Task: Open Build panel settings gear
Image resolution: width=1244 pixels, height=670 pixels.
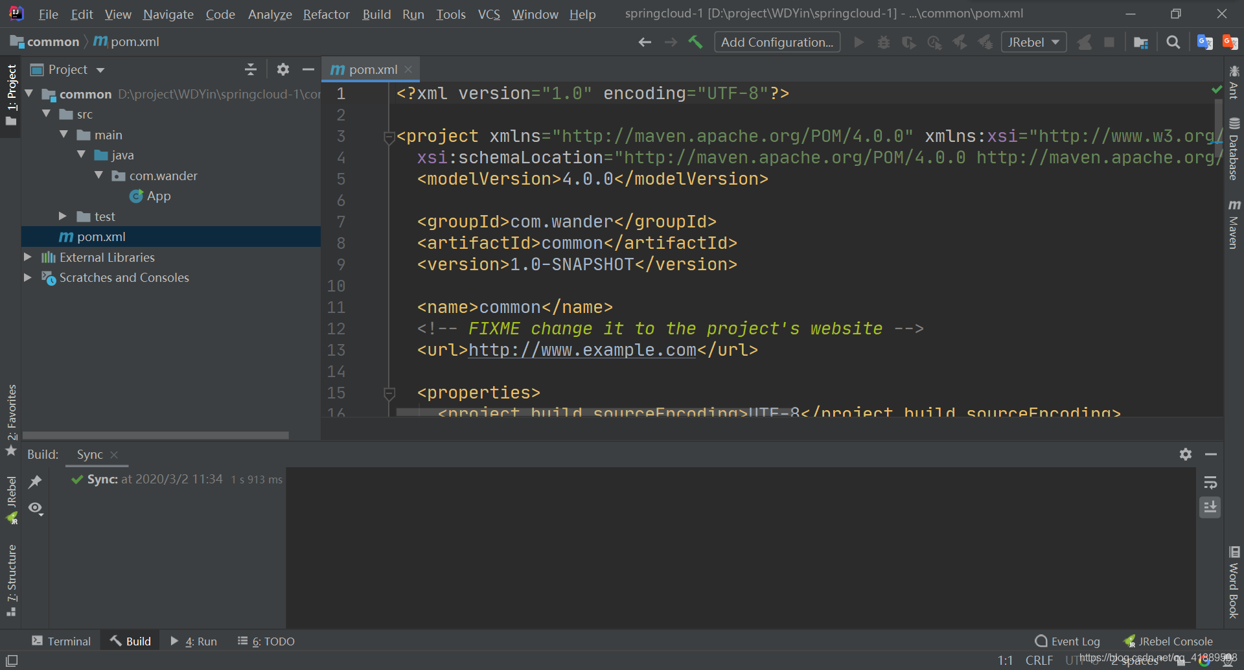Action: pos(1186,454)
